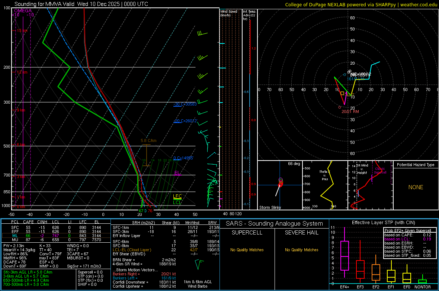Click the magenta EL level marker

point(177,173)
